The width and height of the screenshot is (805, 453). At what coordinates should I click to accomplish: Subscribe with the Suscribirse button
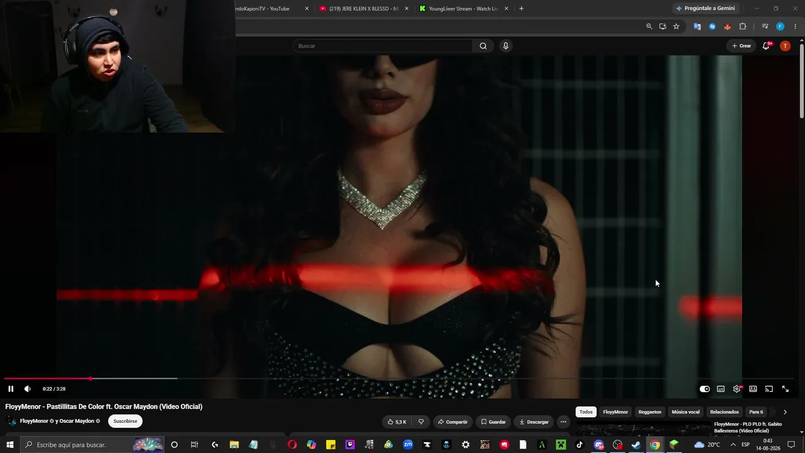pyautogui.click(x=125, y=421)
